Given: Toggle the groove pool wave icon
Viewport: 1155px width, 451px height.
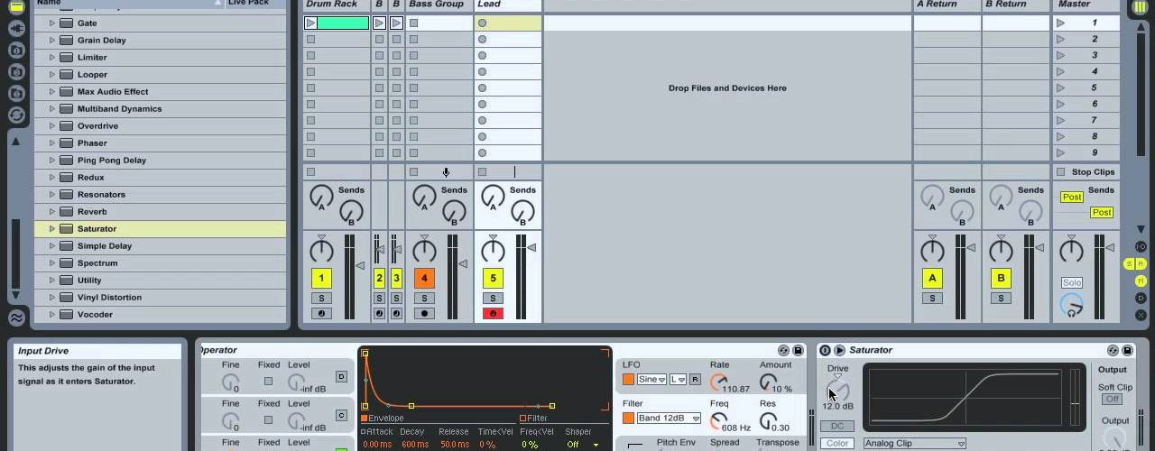Looking at the screenshot, I should (x=16, y=318).
